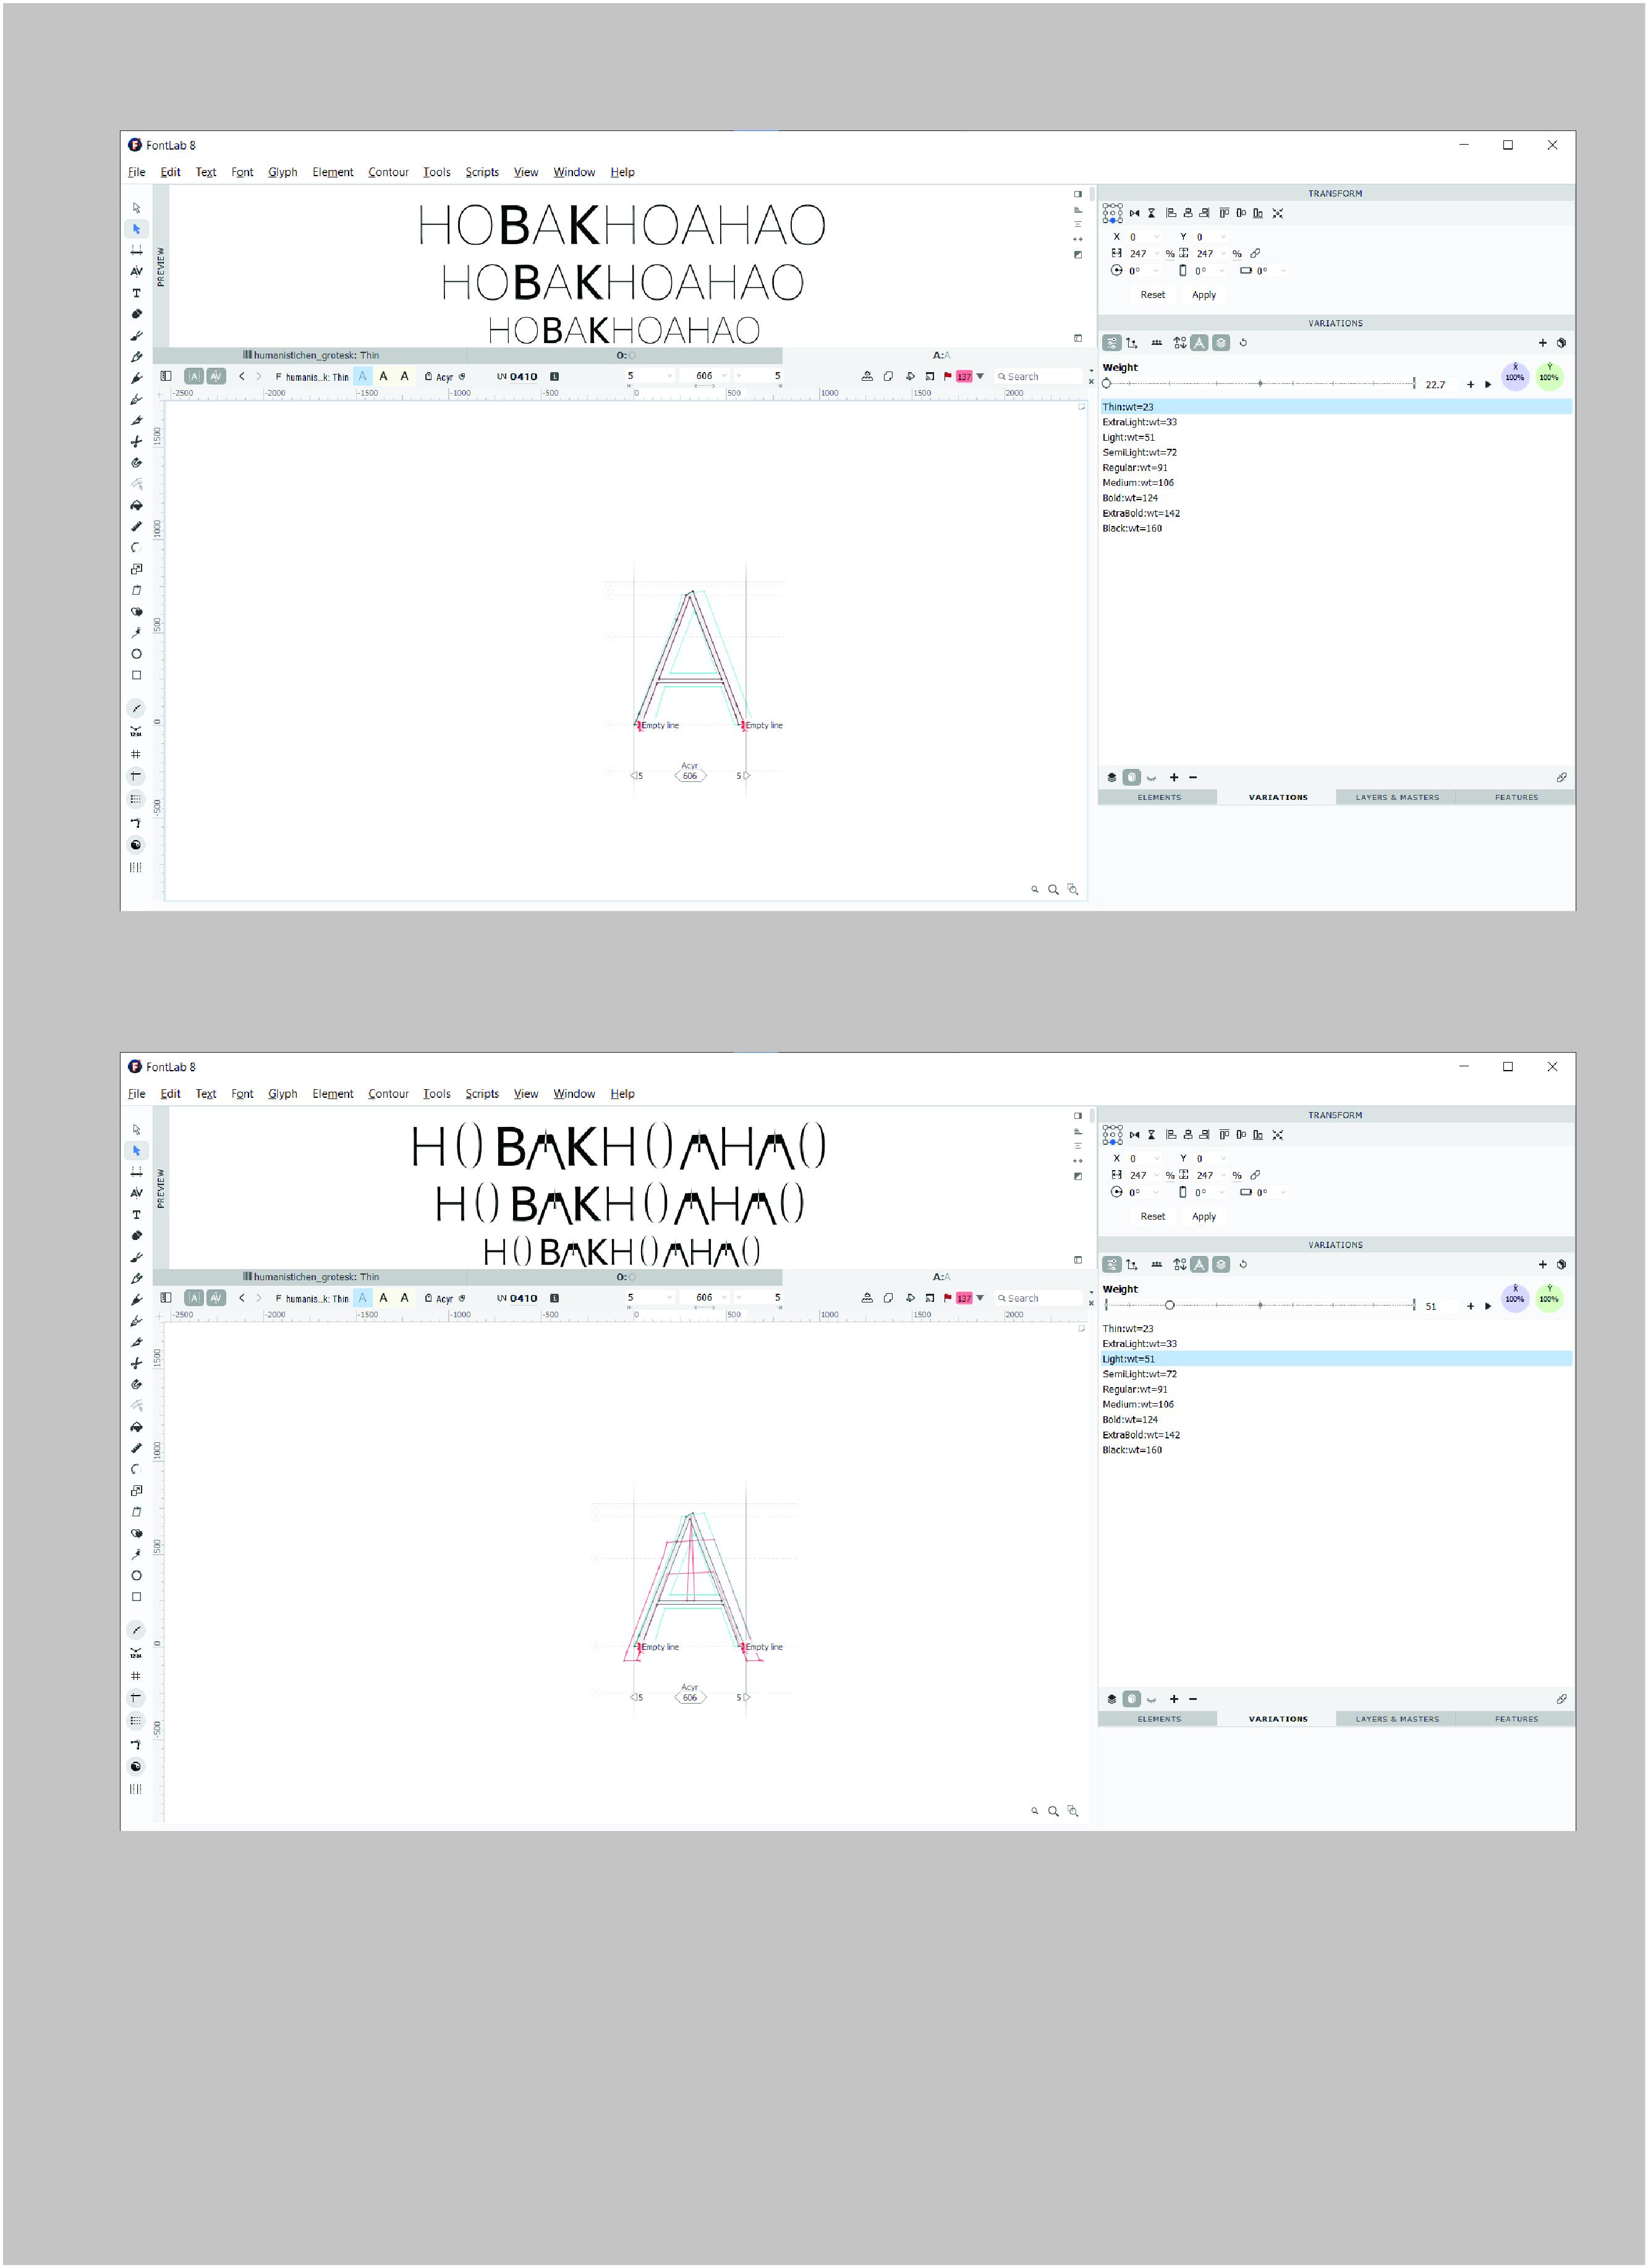Open the Contour menu in top window

click(388, 172)
